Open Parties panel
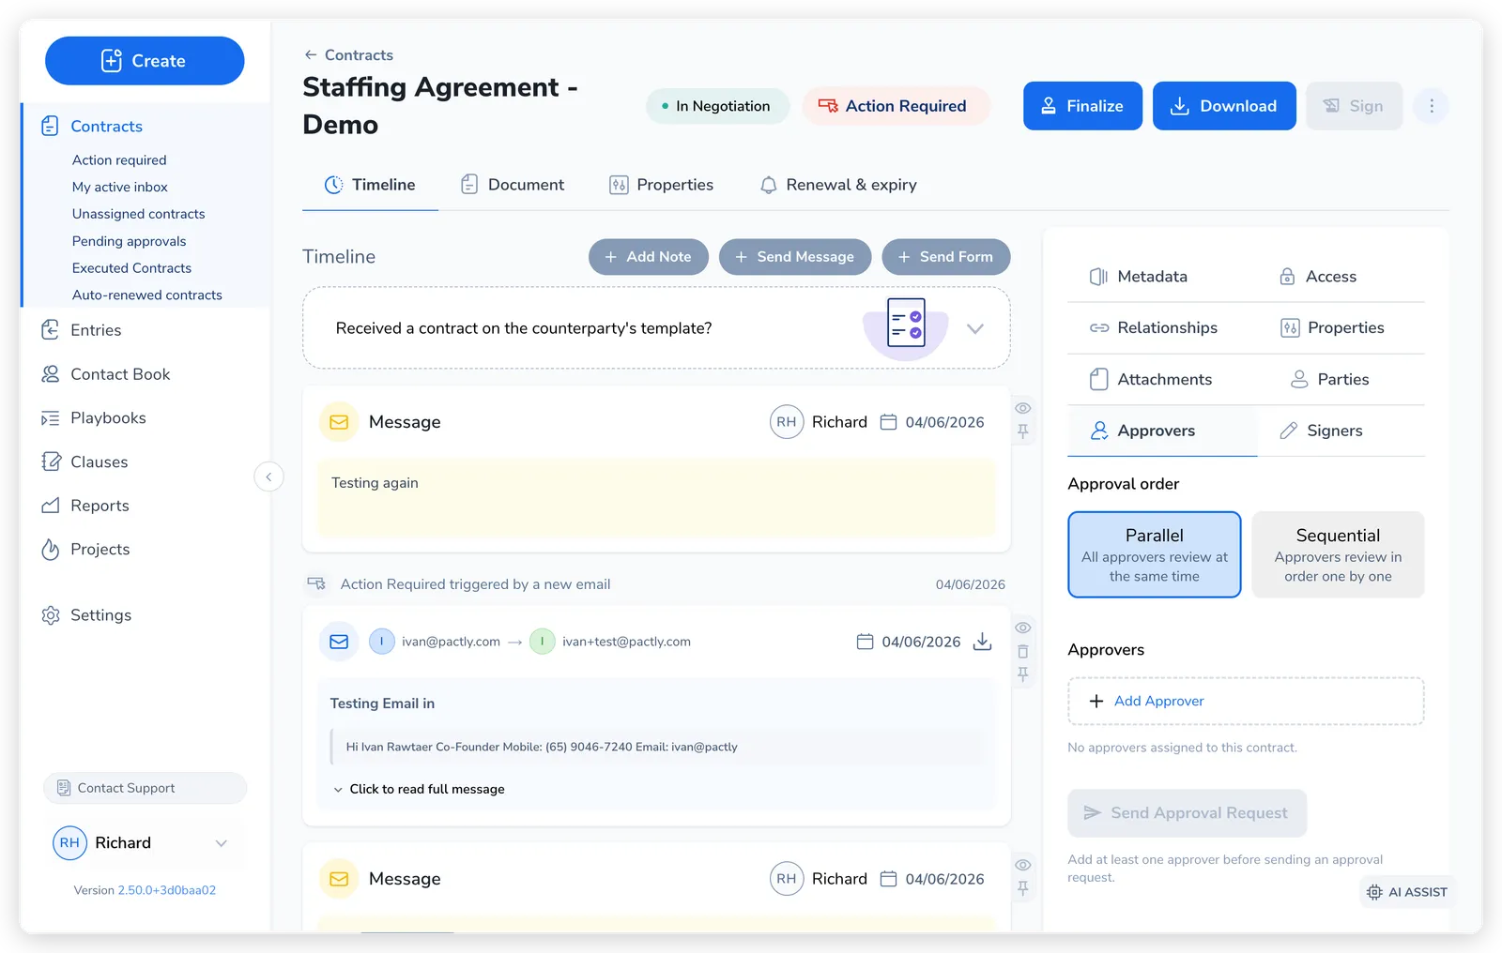 click(1330, 380)
